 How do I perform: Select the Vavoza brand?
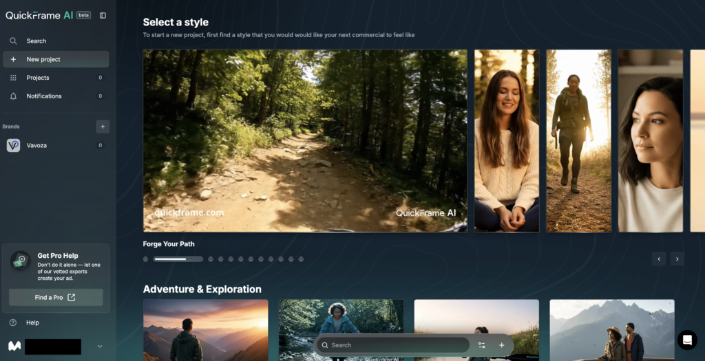(x=37, y=146)
